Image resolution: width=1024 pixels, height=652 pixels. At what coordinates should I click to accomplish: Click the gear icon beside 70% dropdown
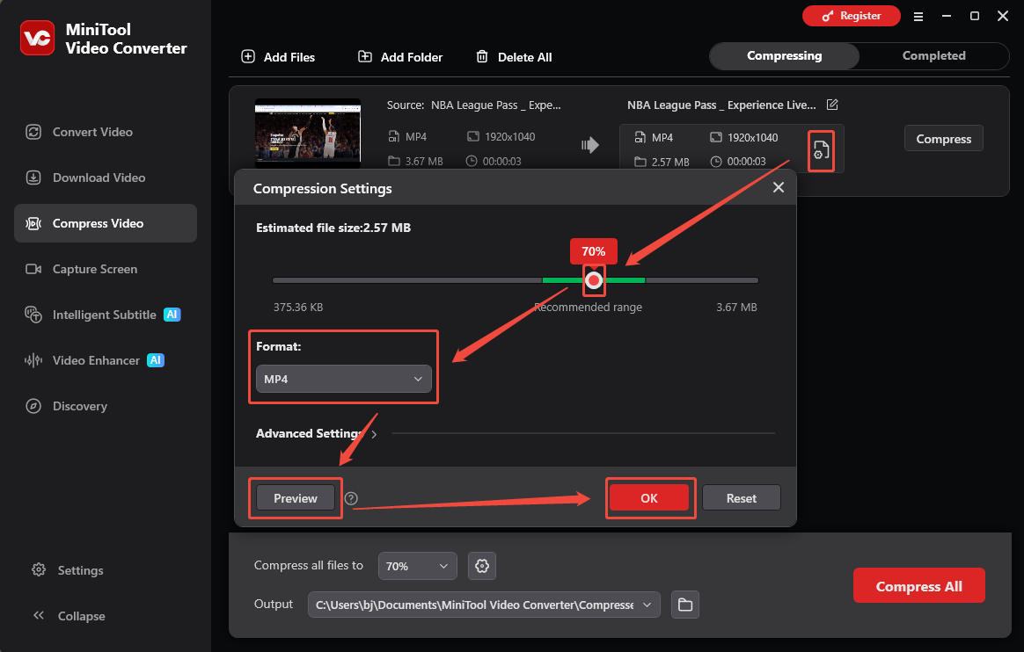click(x=482, y=566)
